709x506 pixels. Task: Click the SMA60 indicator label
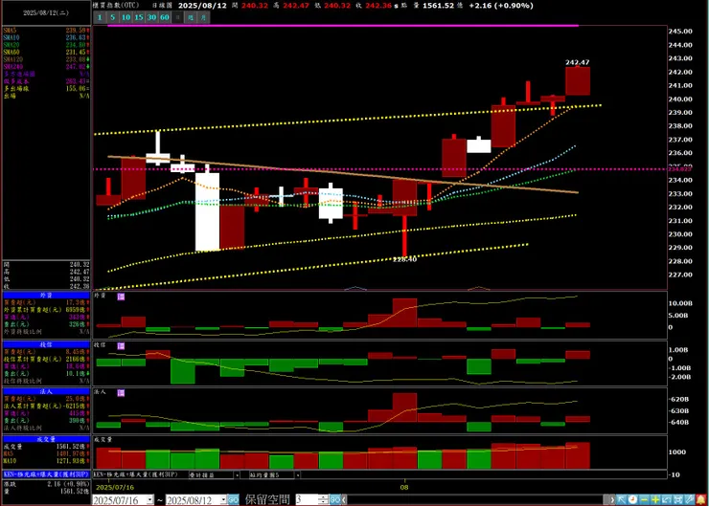(11, 52)
